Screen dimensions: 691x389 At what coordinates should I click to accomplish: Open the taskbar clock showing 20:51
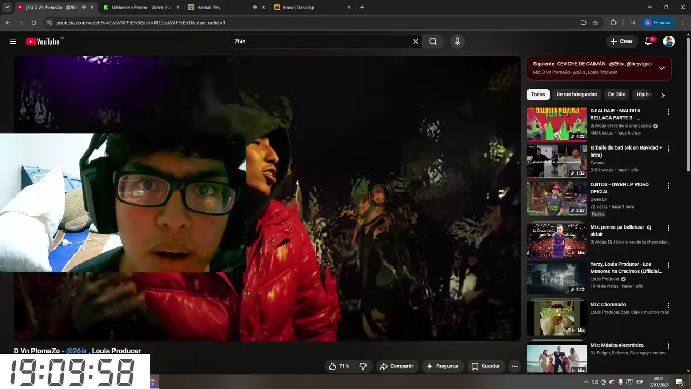[659, 382]
